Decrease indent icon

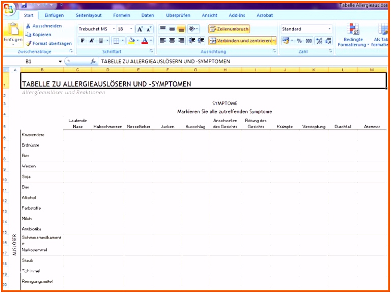pyautogui.click(x=192, y=40)
